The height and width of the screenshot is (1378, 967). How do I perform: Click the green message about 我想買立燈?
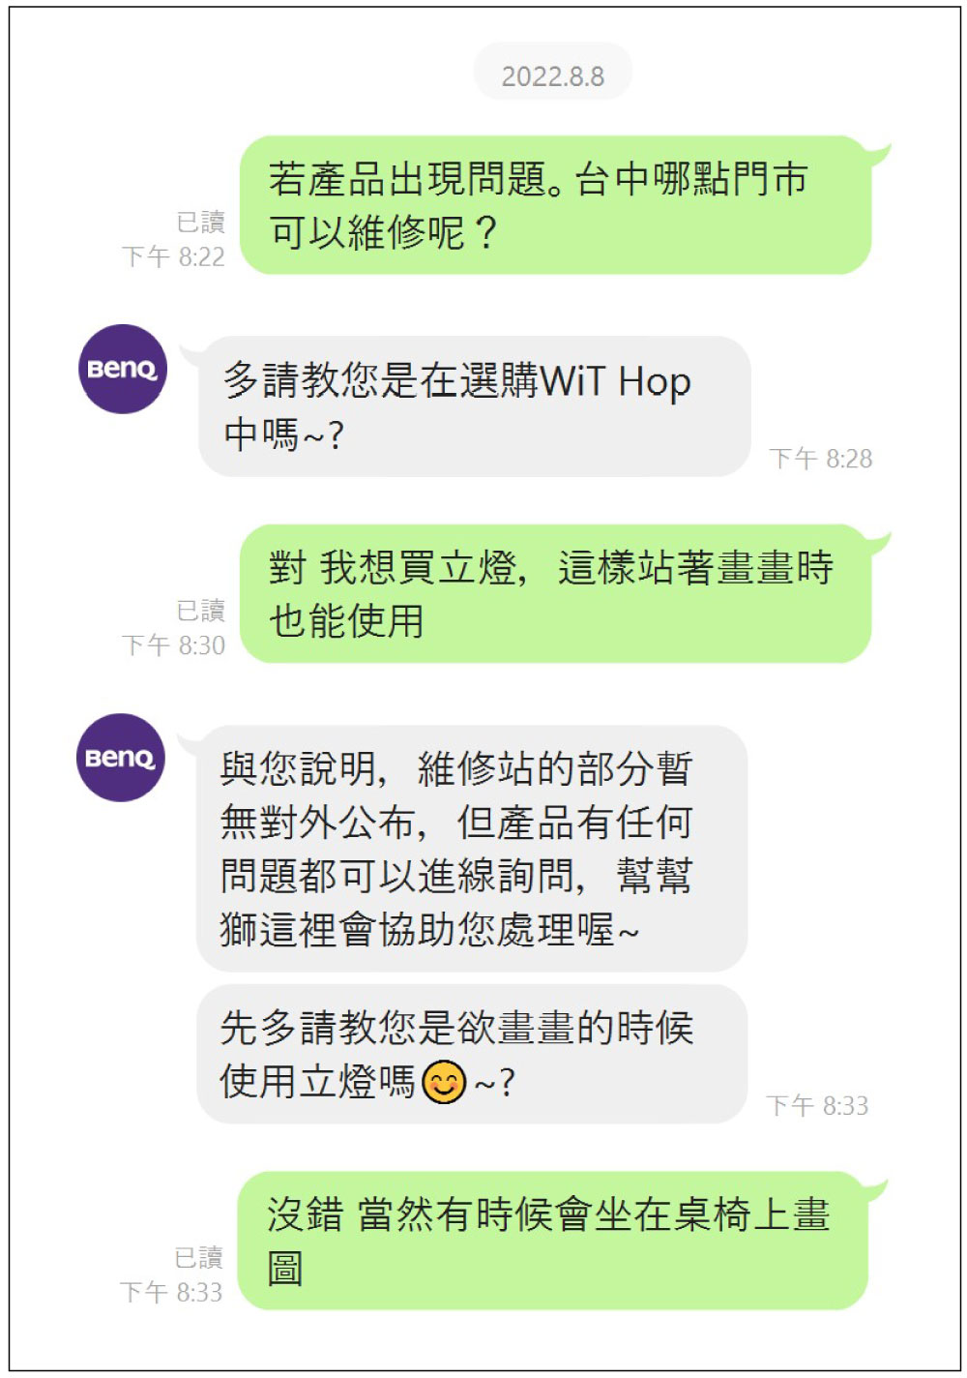[555, 594]
